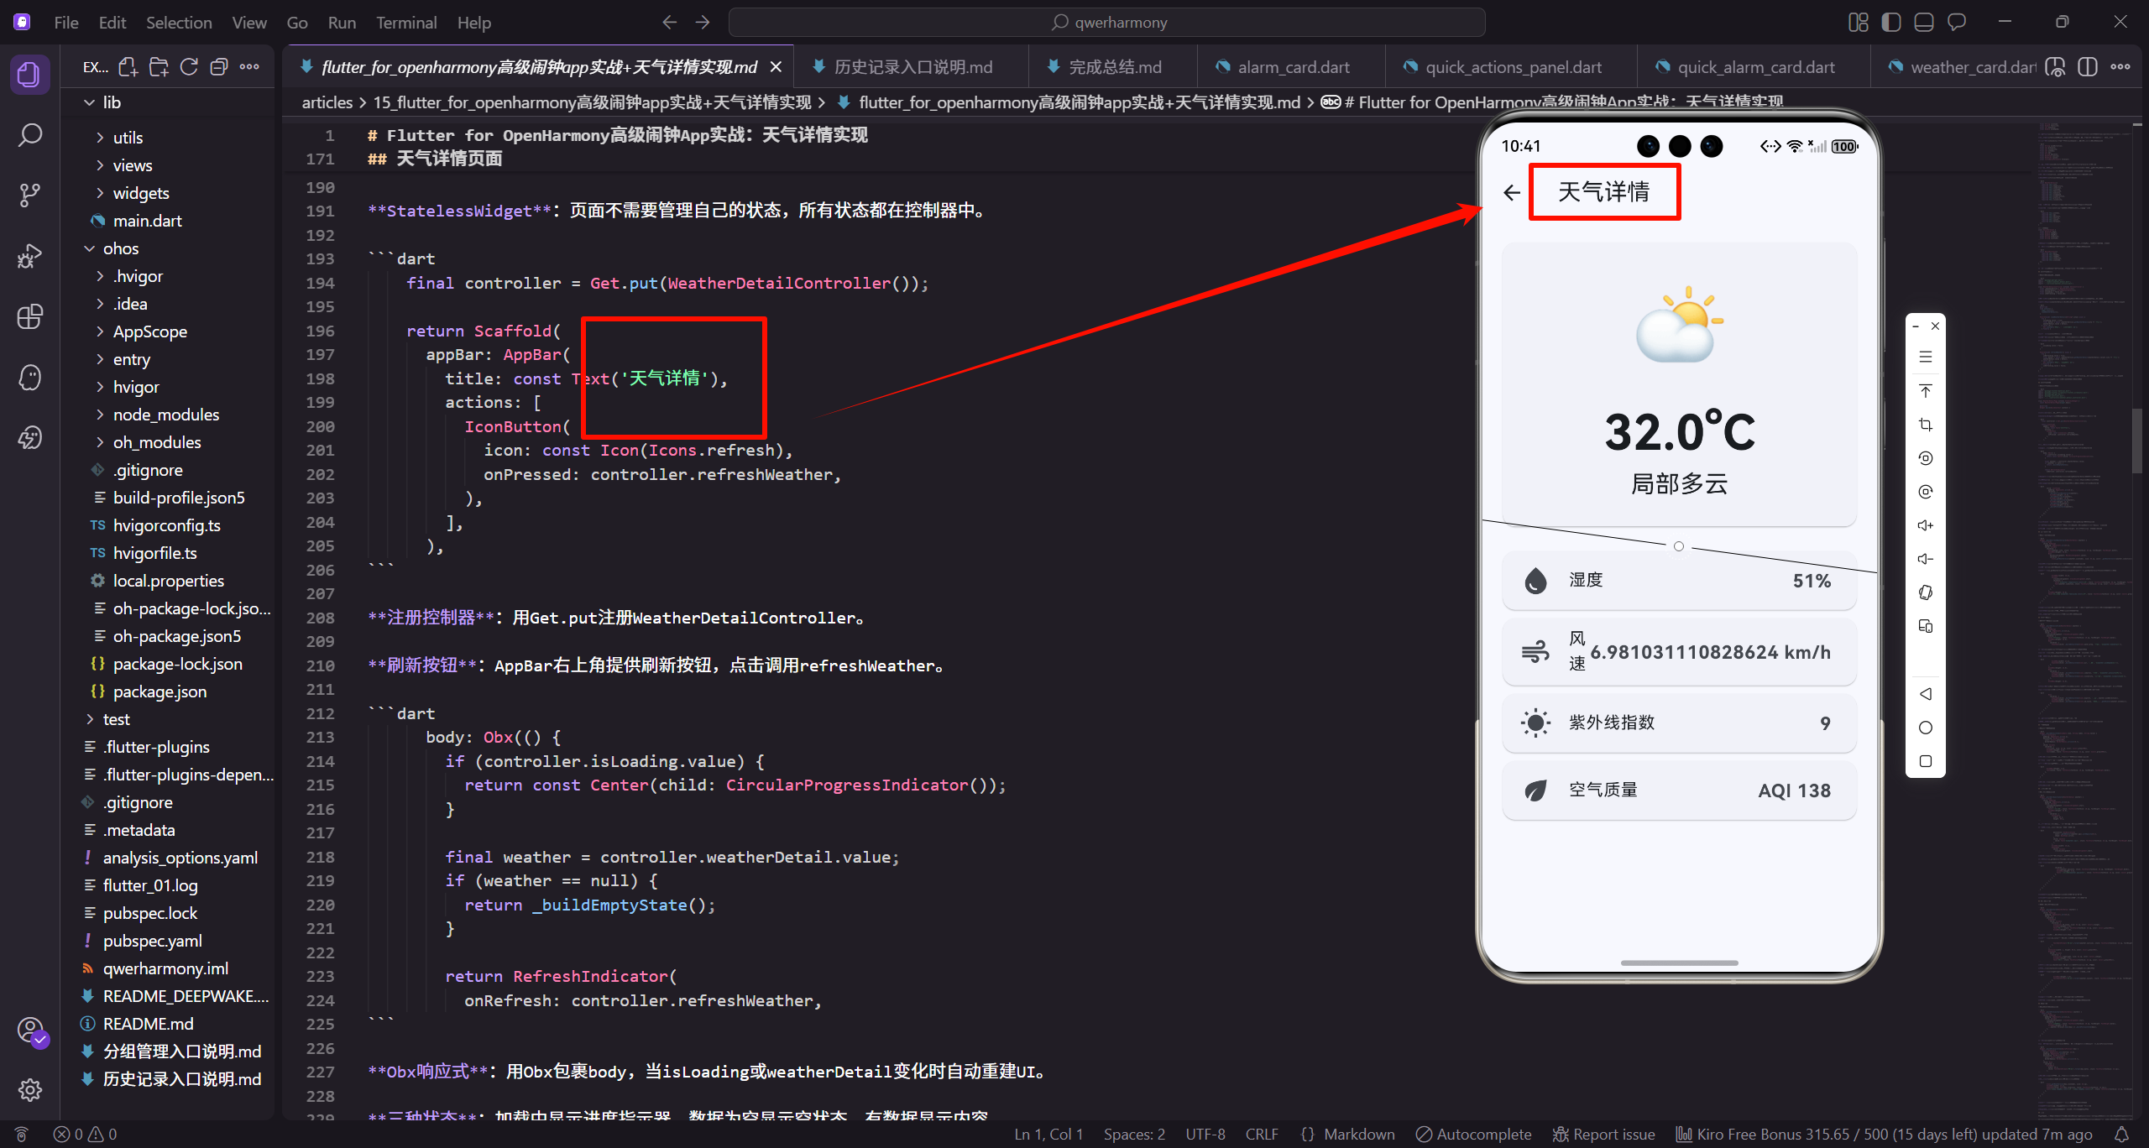
Task: Open Accounts menu in activity bar
Action: 29,1031
